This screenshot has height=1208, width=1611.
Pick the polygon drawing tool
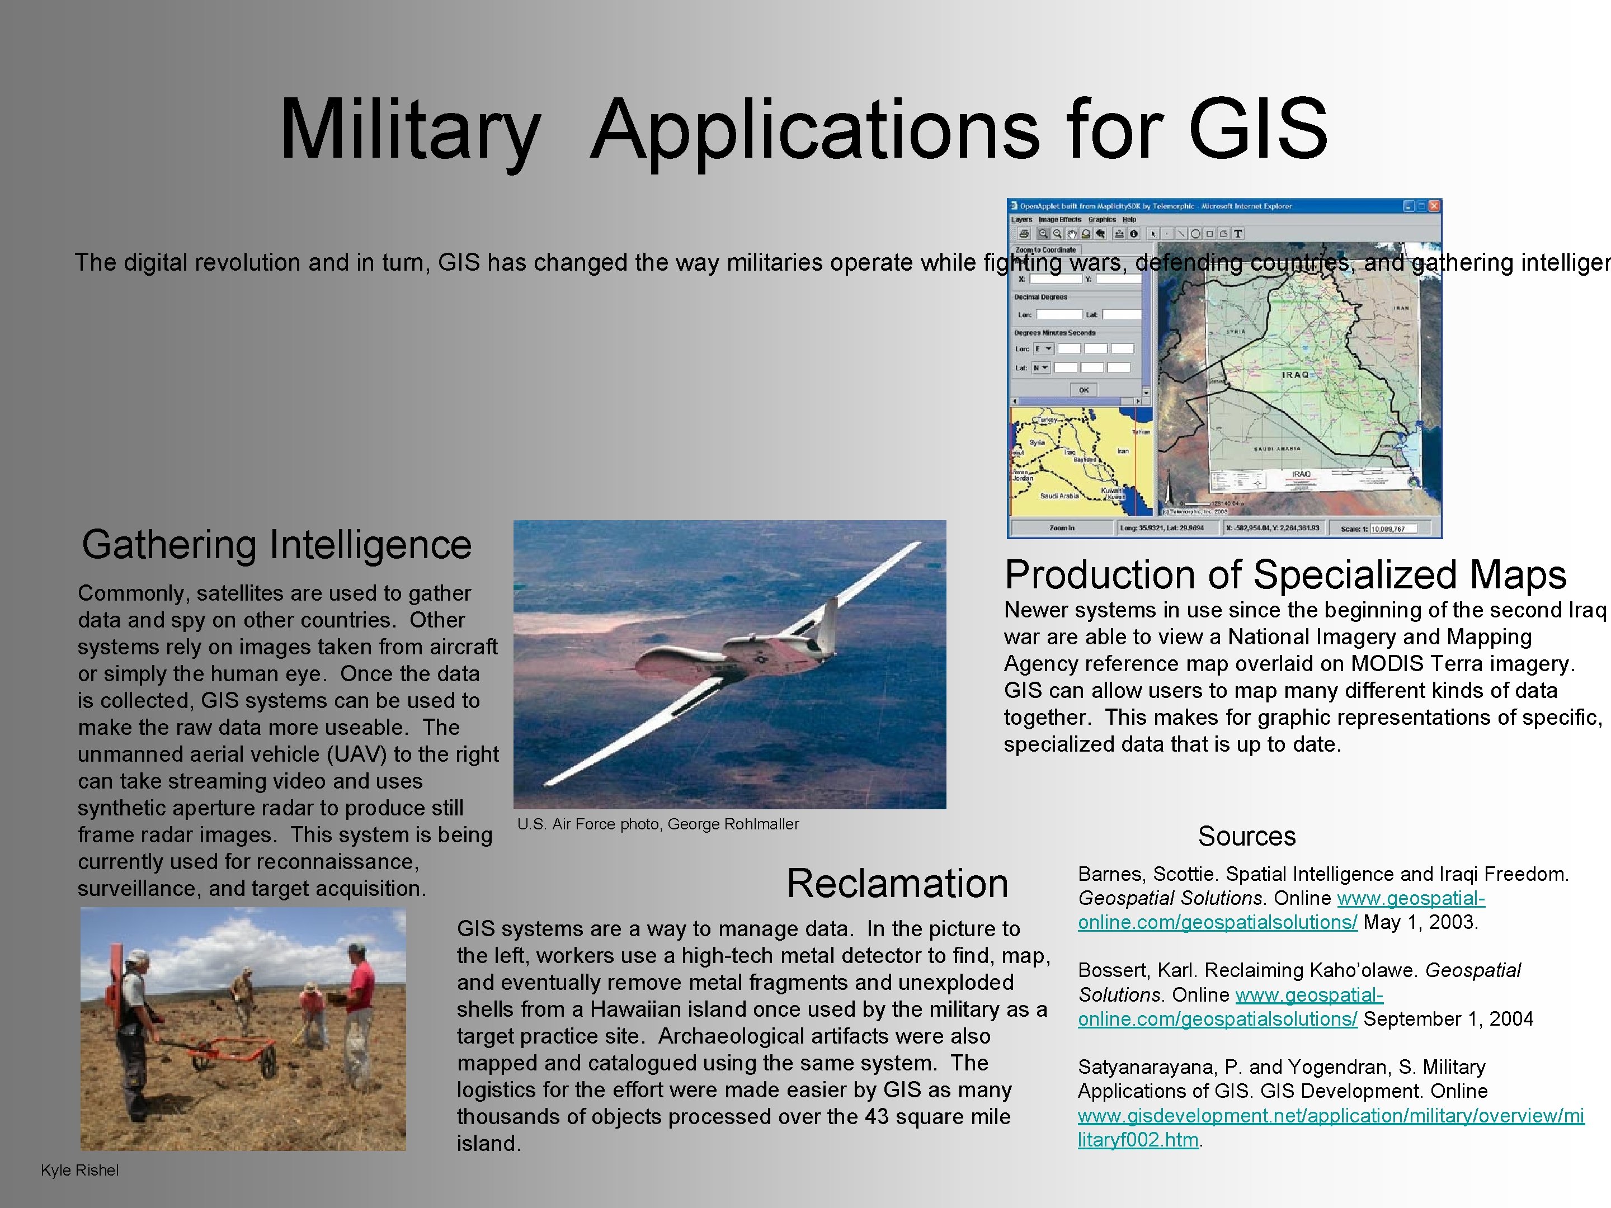pos(1224,234)
